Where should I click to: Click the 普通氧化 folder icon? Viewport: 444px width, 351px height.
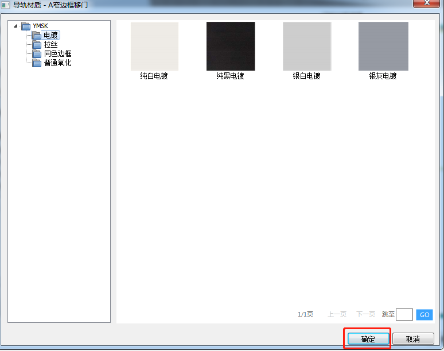(37, 63)
